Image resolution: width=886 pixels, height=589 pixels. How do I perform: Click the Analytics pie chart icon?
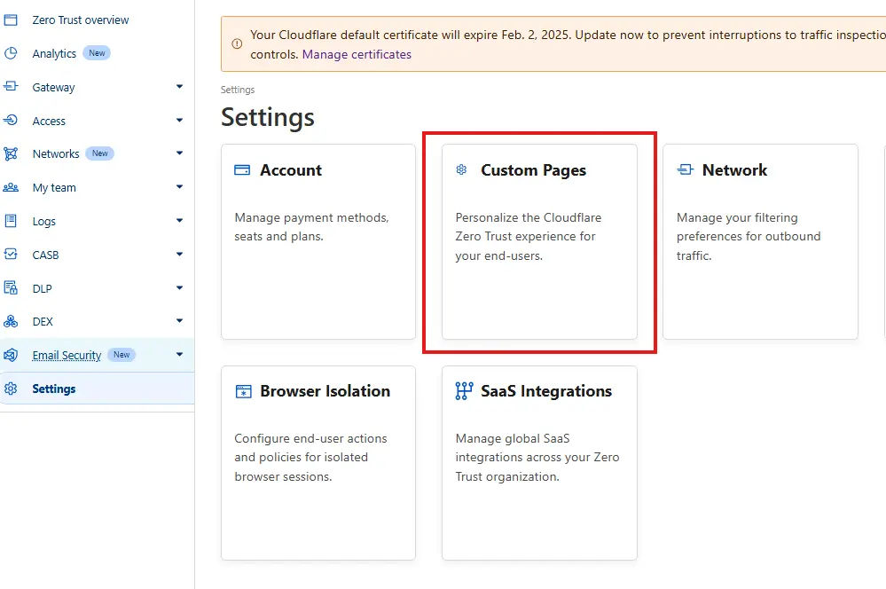[x=11, y=53]
